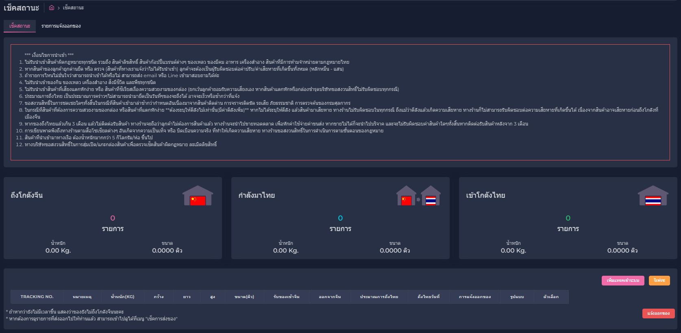Image resolution: width=681 pixels, height=333 pixels.
Task: Click 0.00 Kg. weight in เข้าโกดังไทย card
Action: (513, 251)
